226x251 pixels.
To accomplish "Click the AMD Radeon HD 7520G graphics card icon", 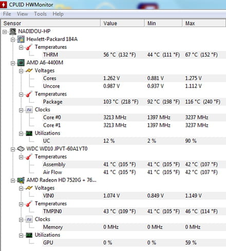I will pos(21,180).
